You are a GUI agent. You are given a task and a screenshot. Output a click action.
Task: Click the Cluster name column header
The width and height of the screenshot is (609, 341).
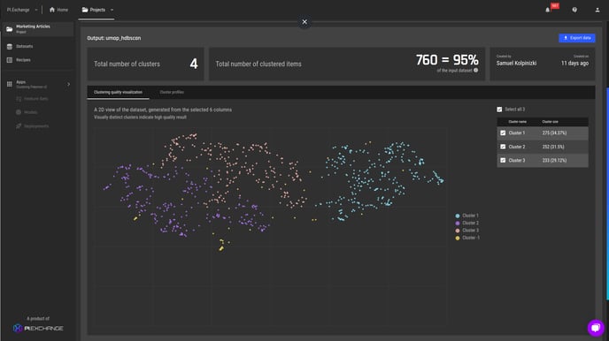(517, 122)
